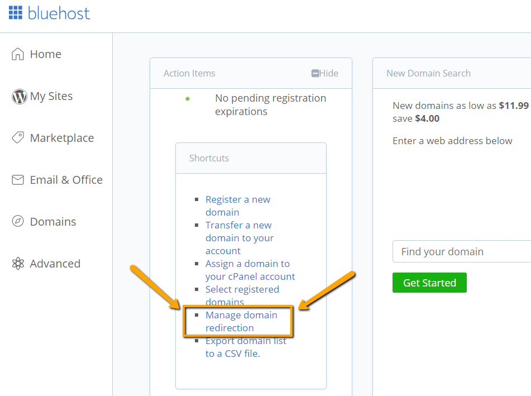Collapse Action Items using the Hide text

pyautogui.click(x=329, y=73)
